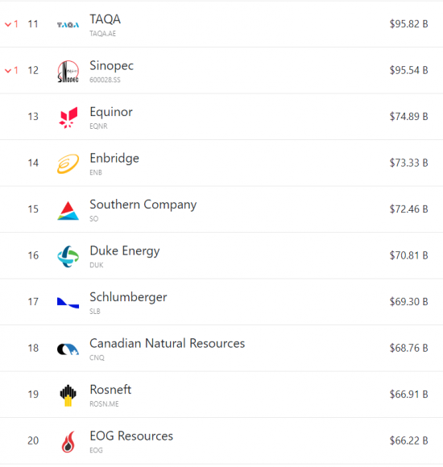
Task: Click the yellow Enbridge swirl logo
Action: (68, 163)
